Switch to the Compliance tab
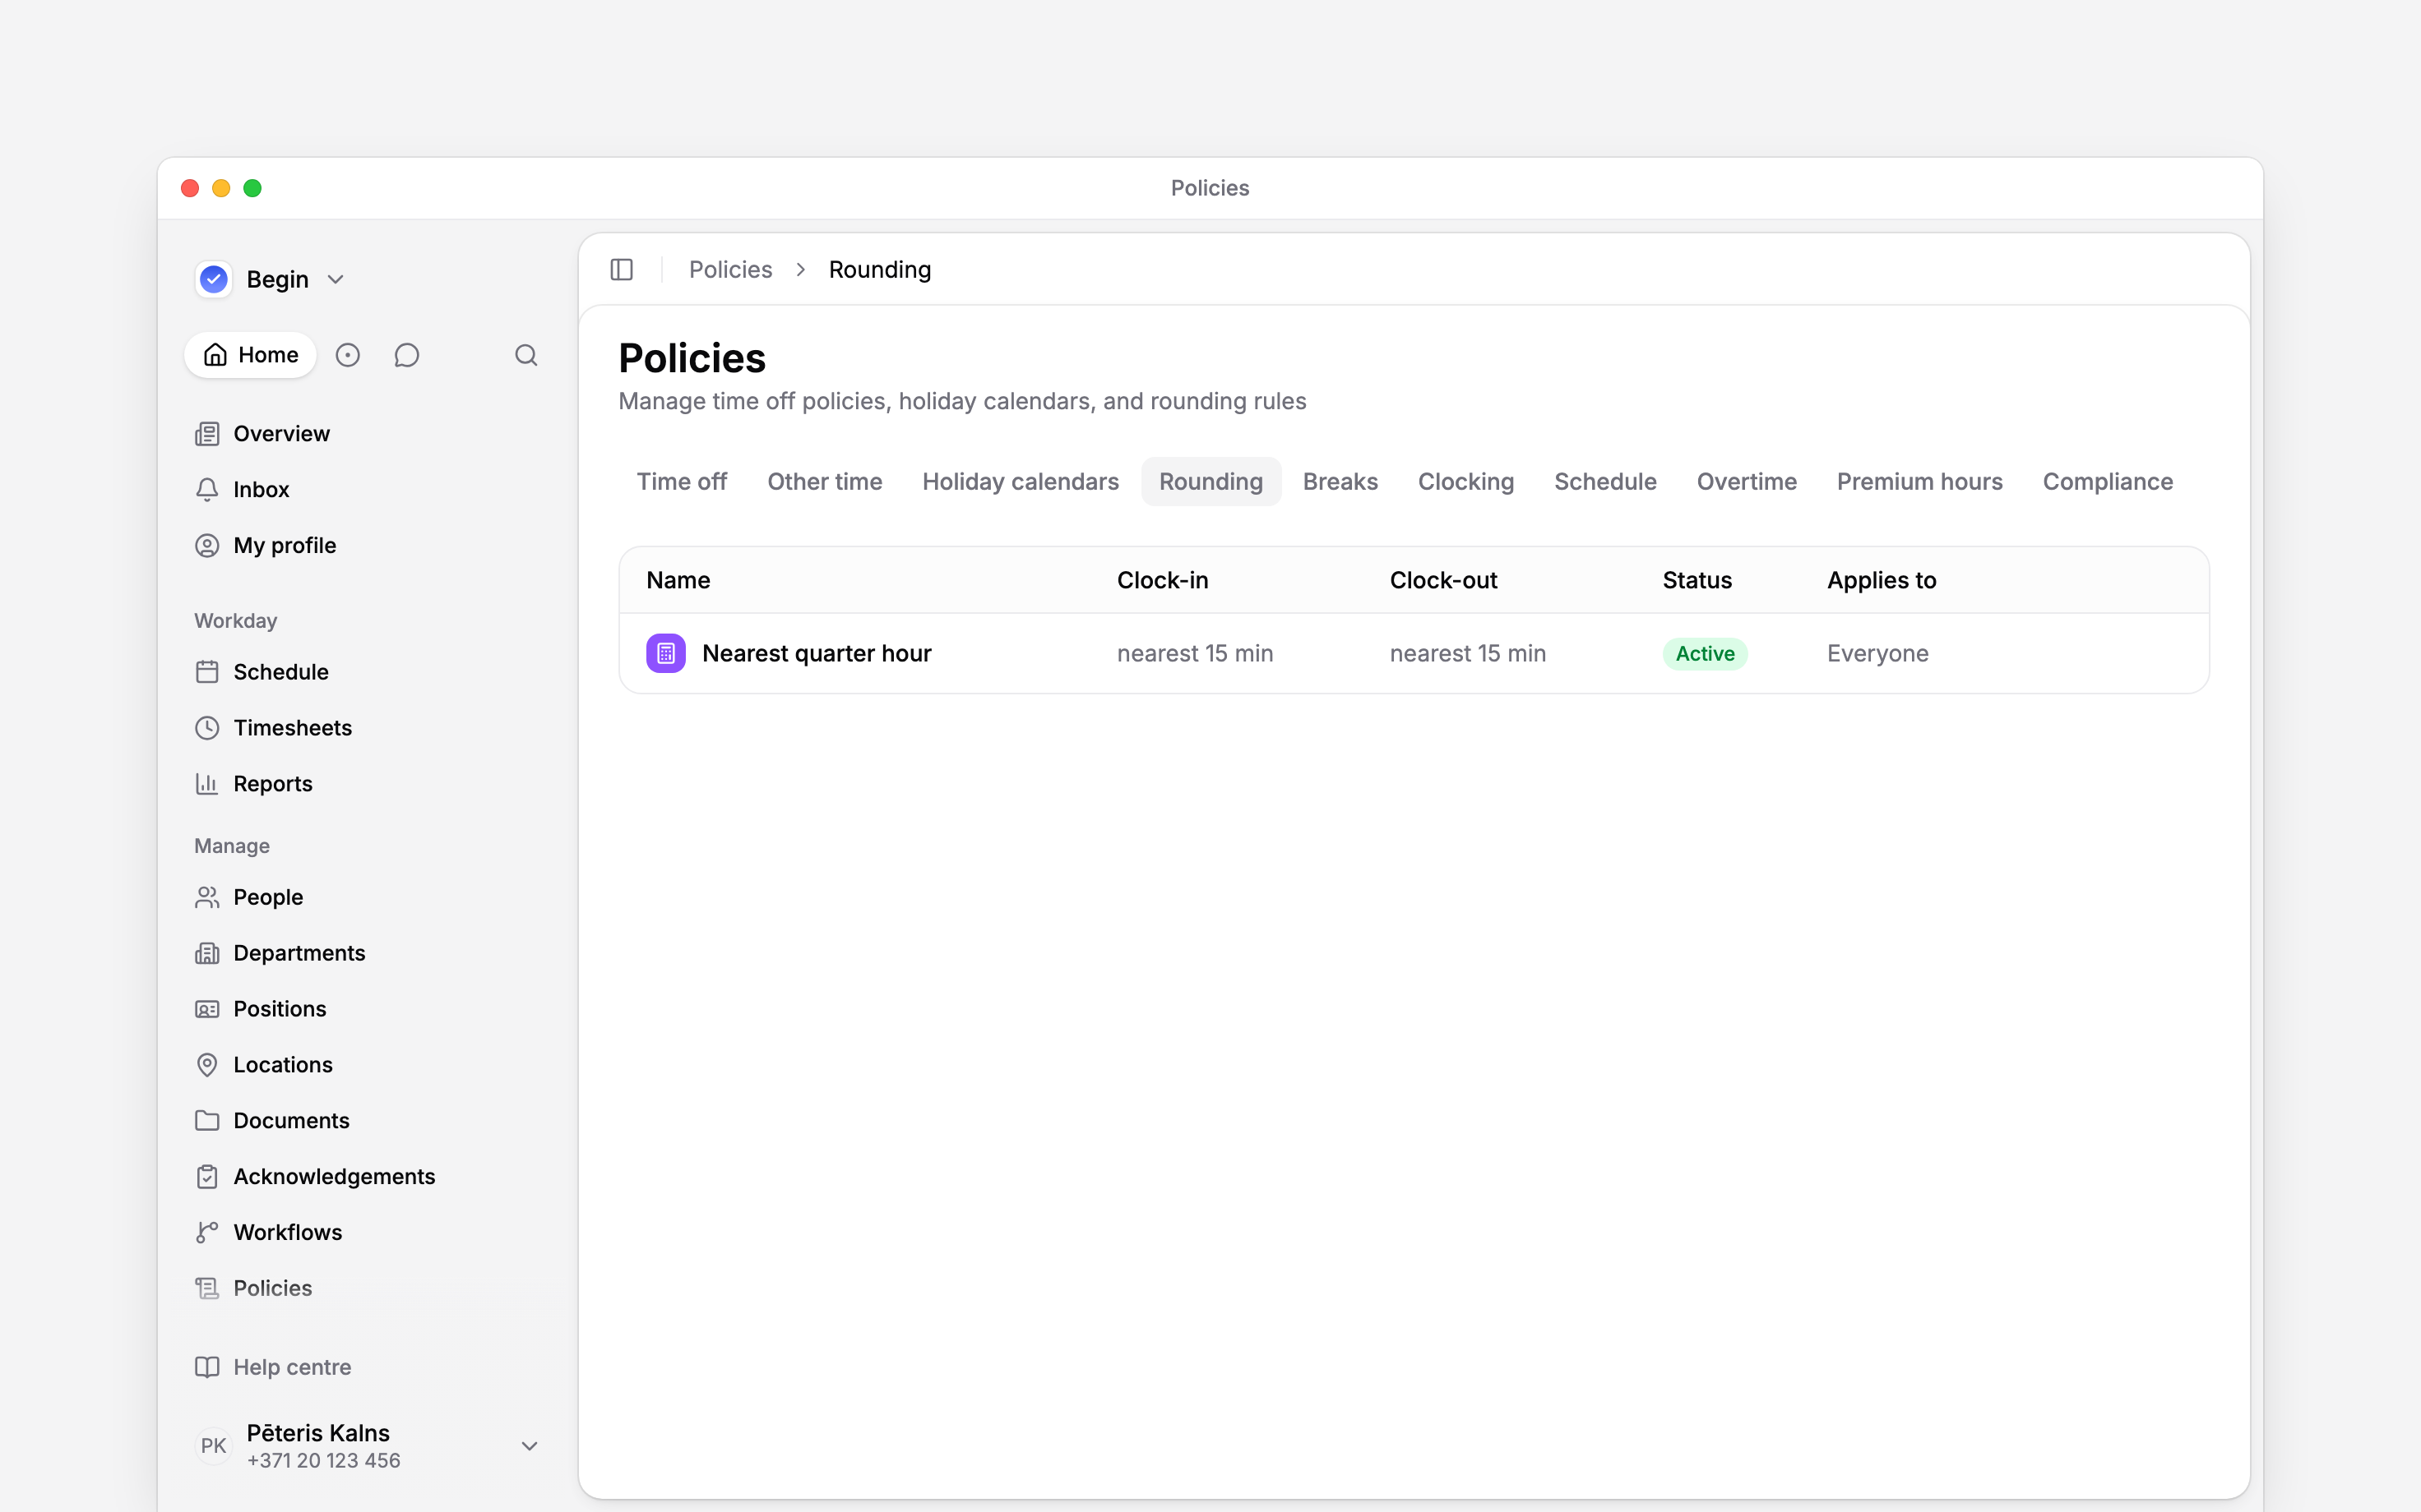Screen dimensions: 2421x1512 tap(2107, 482)
